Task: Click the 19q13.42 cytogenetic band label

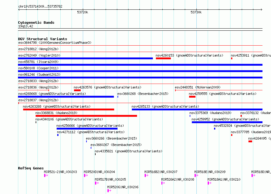Action: point(26,26)
